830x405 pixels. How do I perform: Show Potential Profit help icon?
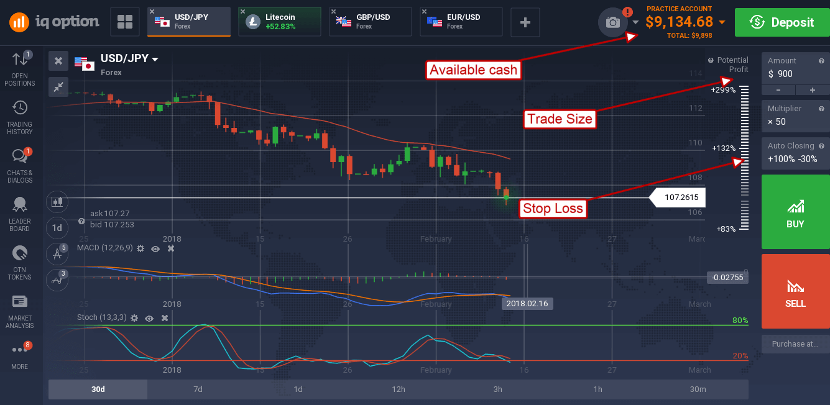(x=711, y=60)
